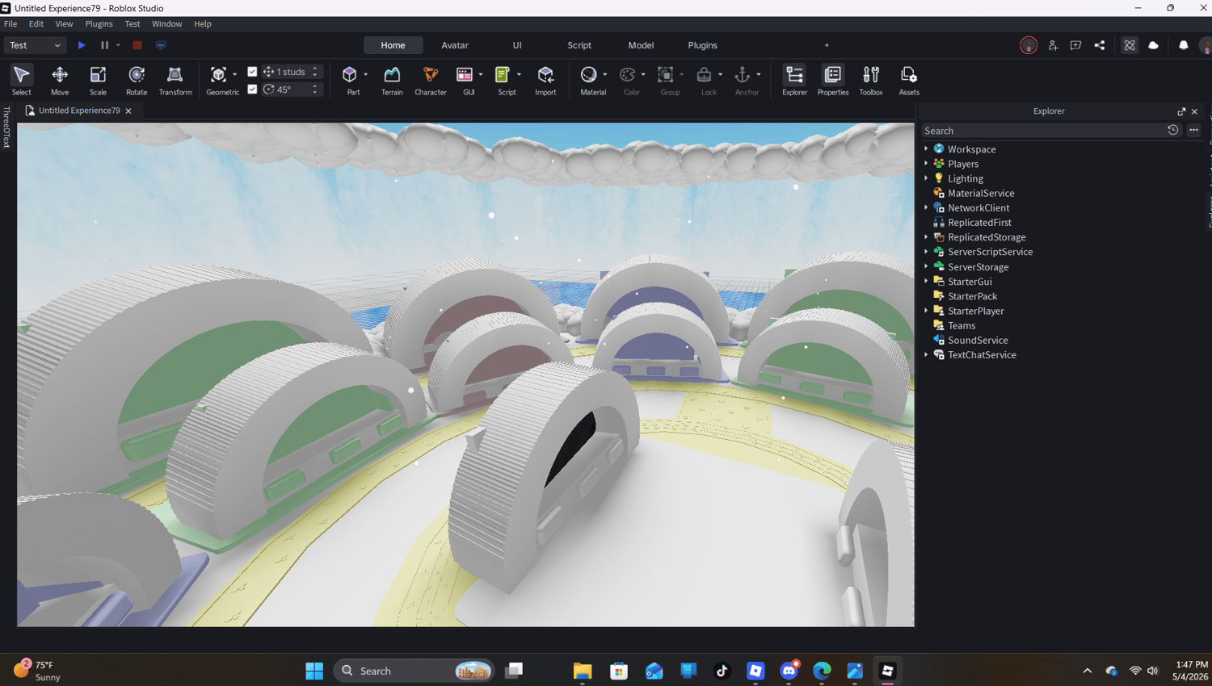Toggle the Explorer panel button

794,80
